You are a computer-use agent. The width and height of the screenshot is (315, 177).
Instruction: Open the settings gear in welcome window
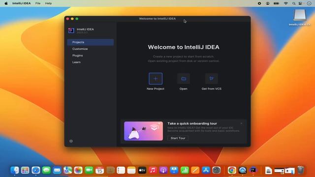[x=71, y=141]
